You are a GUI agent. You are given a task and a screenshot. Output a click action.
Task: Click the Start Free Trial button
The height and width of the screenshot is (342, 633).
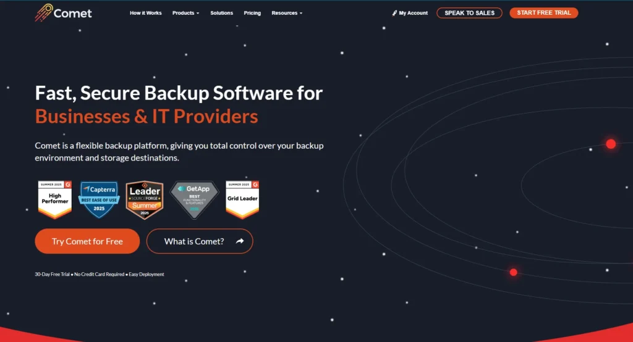coord(544,13)
